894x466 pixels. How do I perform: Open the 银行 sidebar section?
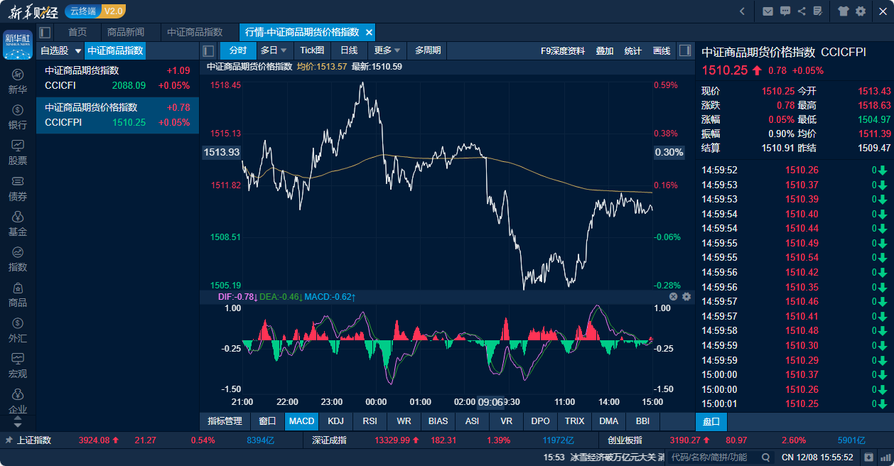point(18,117)
